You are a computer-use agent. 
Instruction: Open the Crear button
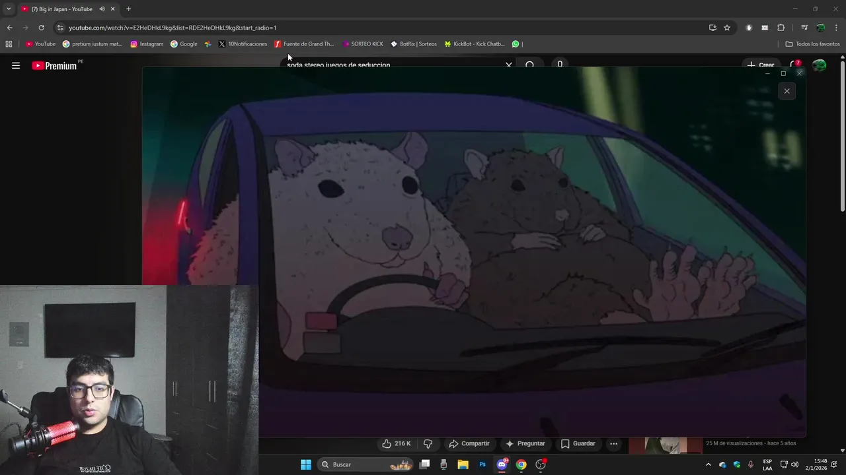[x=760, y=65]
